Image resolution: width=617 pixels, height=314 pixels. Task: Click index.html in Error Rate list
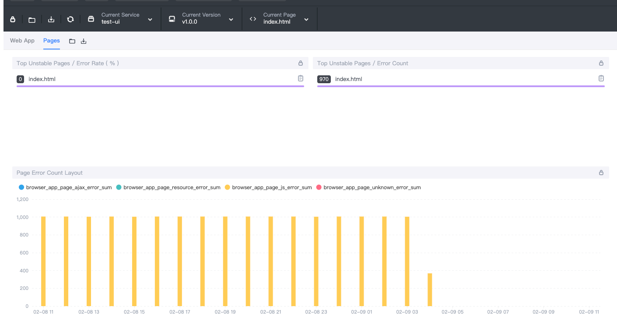(x=42, y=79)
